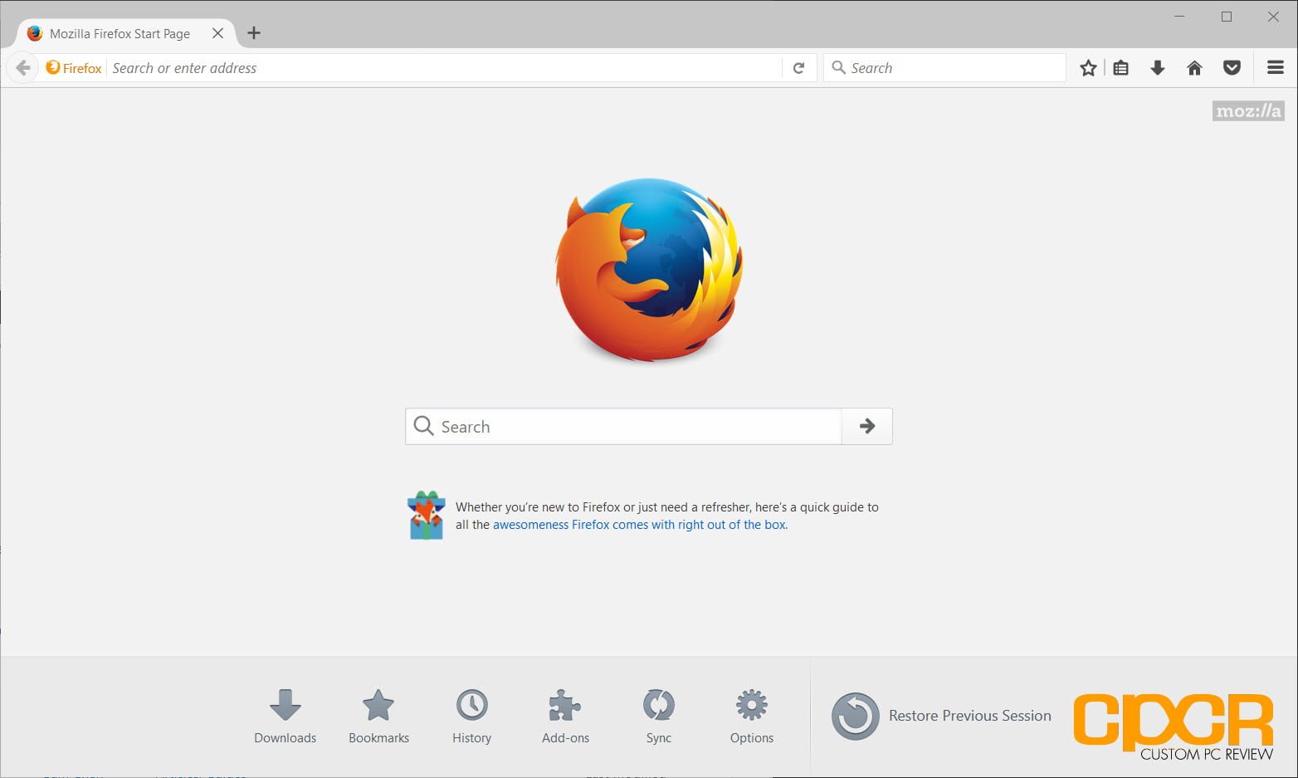Reload the current page
Viewport: 1298px width, 778px height.
(x=798, y=68)
